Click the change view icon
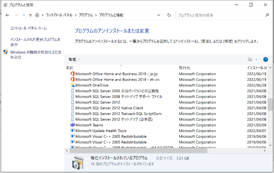This screenshot has width=274, height=173. pos(250,59)
